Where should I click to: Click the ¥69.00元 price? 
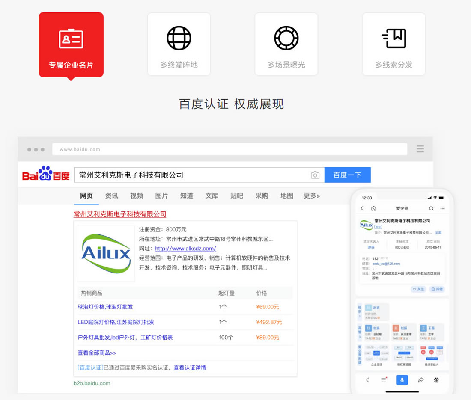[x=267, y=307]
